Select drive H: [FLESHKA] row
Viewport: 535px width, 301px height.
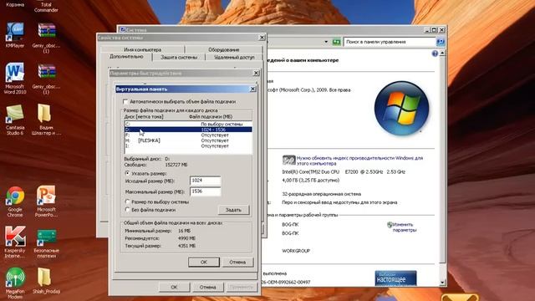point(188,140)
